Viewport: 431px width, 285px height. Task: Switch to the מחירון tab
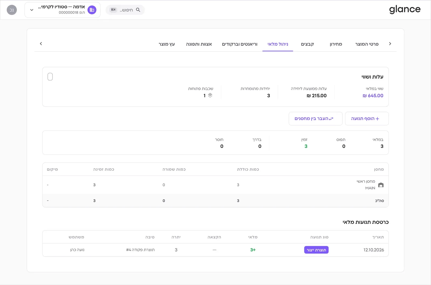[x=336, y=44]
